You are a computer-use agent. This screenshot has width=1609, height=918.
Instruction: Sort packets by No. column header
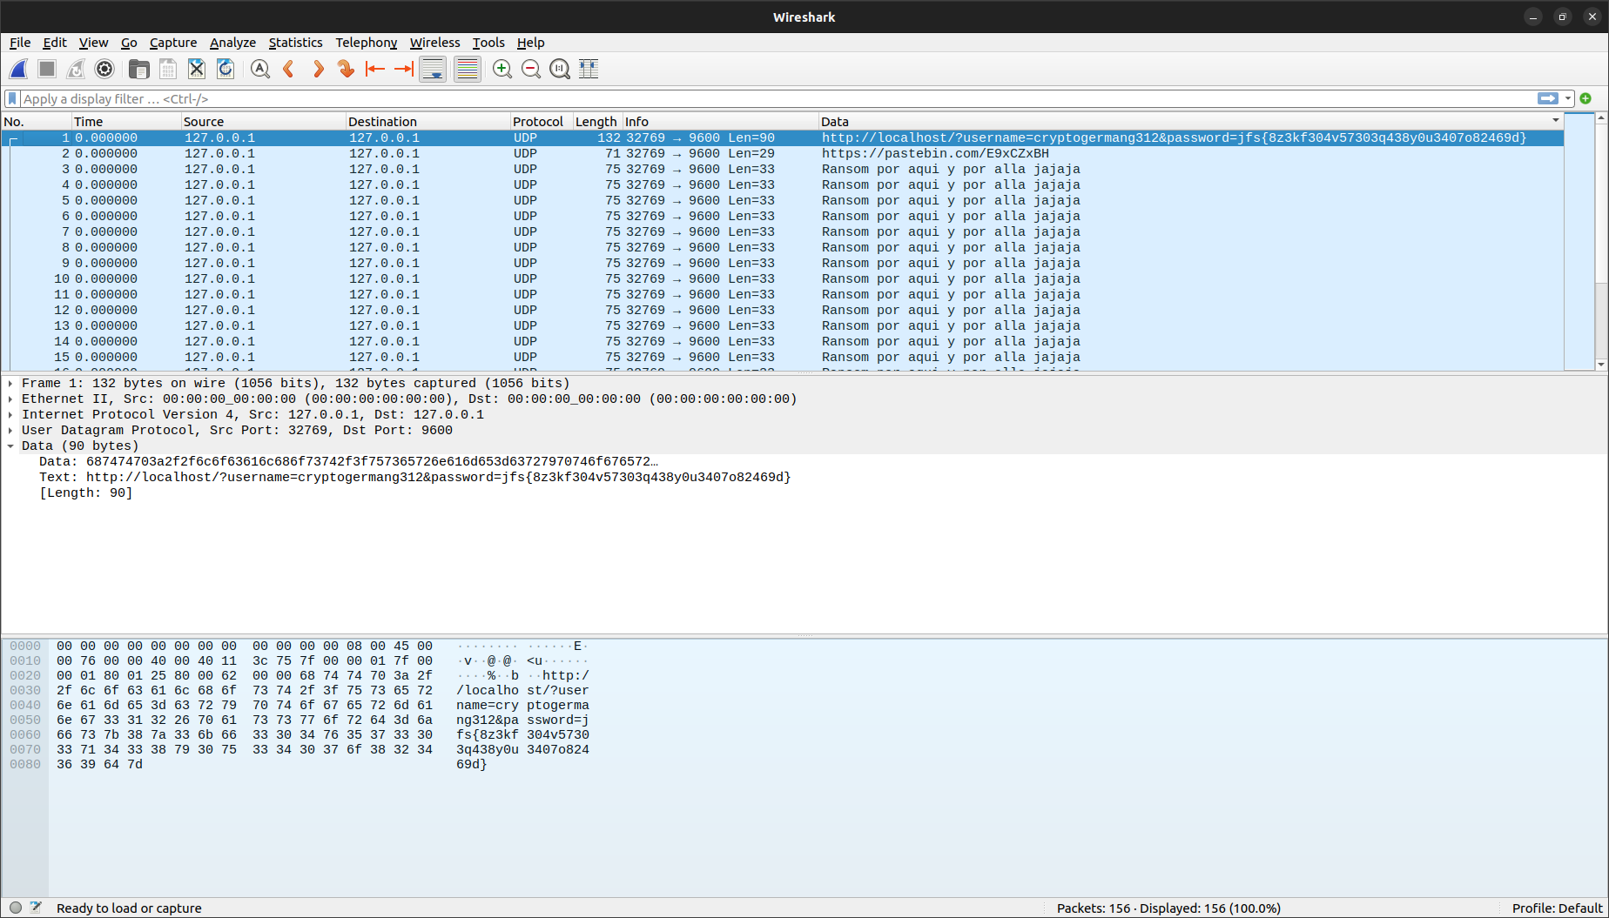36,122
